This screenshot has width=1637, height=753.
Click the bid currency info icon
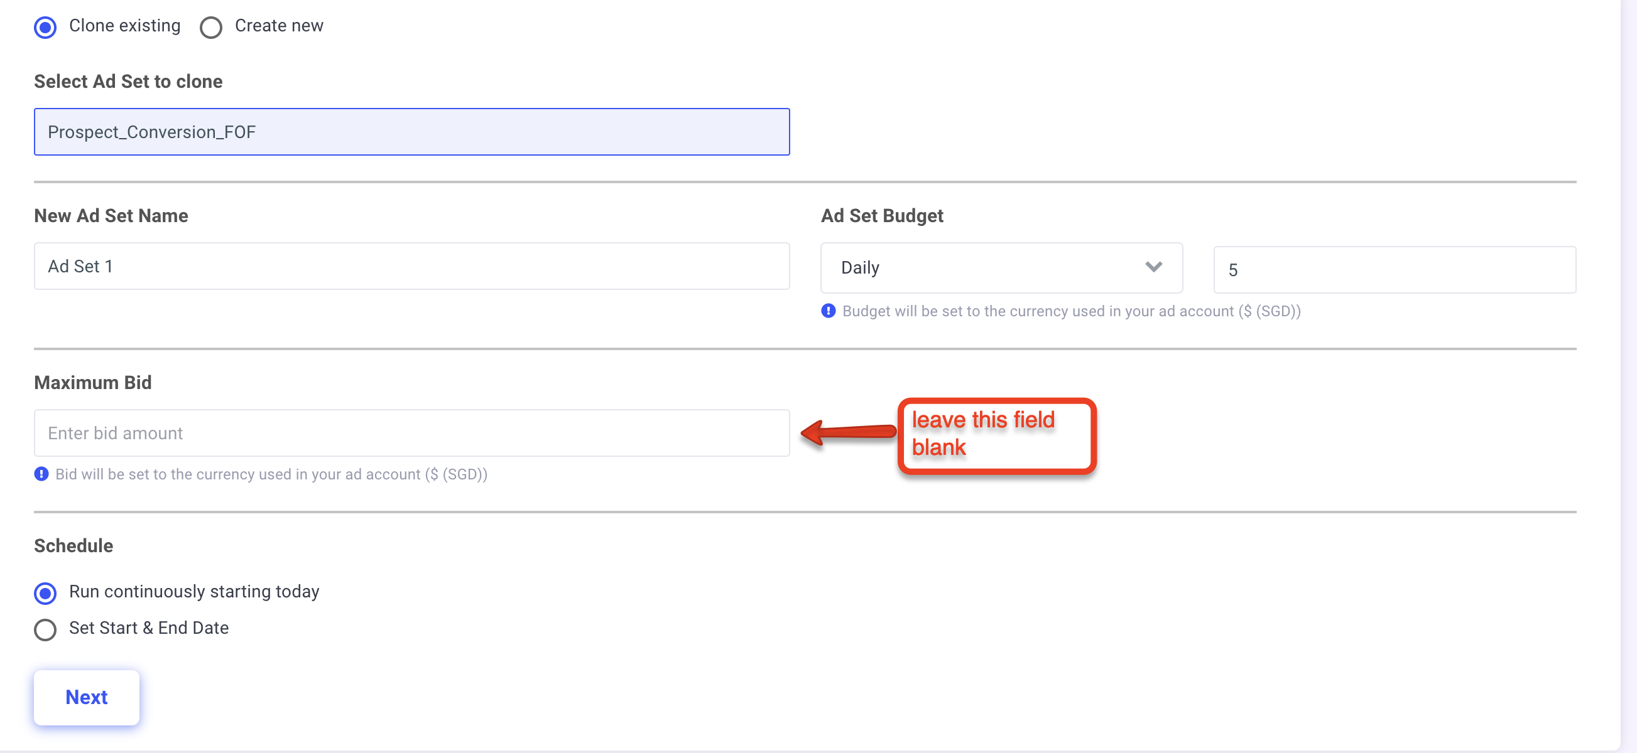(x=41, y=474)
